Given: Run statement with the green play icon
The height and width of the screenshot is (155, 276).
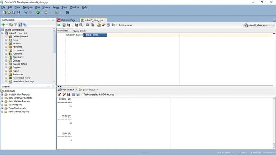Looking at the screenshot, I should point(59,25).
